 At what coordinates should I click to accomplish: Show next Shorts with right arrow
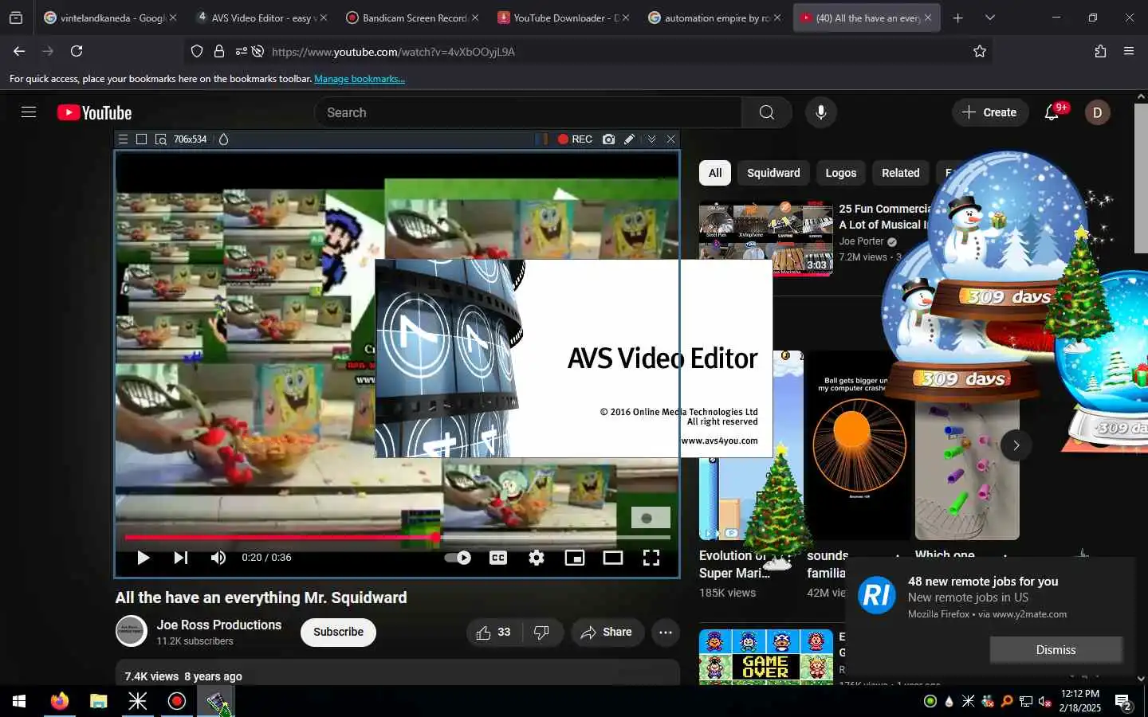[1016, 445]
